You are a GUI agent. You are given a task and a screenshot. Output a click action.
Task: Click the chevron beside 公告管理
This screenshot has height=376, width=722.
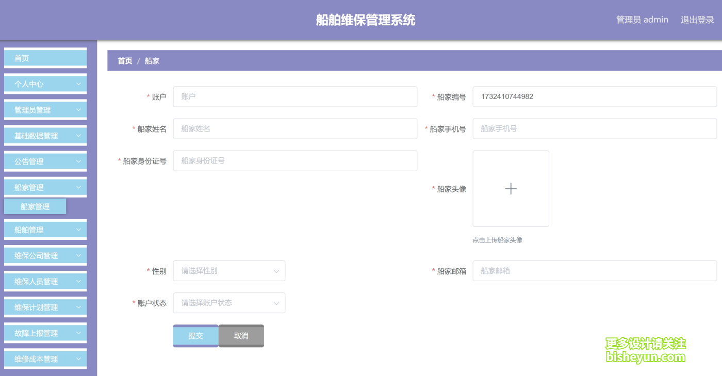[78, 161]
